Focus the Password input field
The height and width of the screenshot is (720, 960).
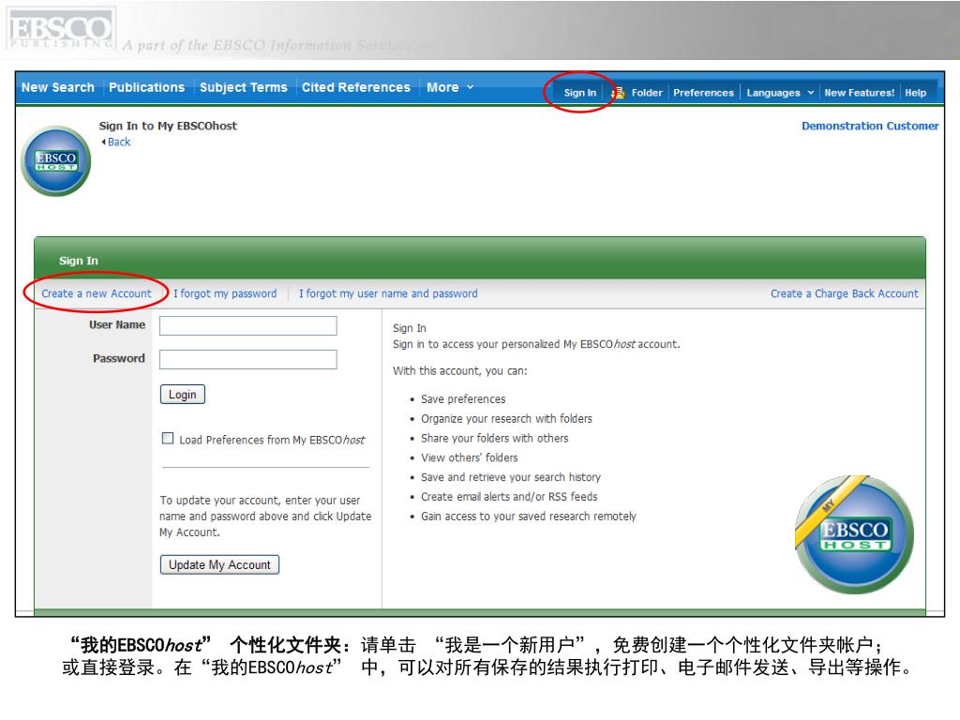tap(247, 359)
